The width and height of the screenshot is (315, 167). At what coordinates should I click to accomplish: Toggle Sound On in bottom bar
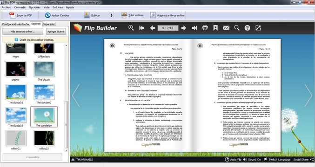click(252, 160)
